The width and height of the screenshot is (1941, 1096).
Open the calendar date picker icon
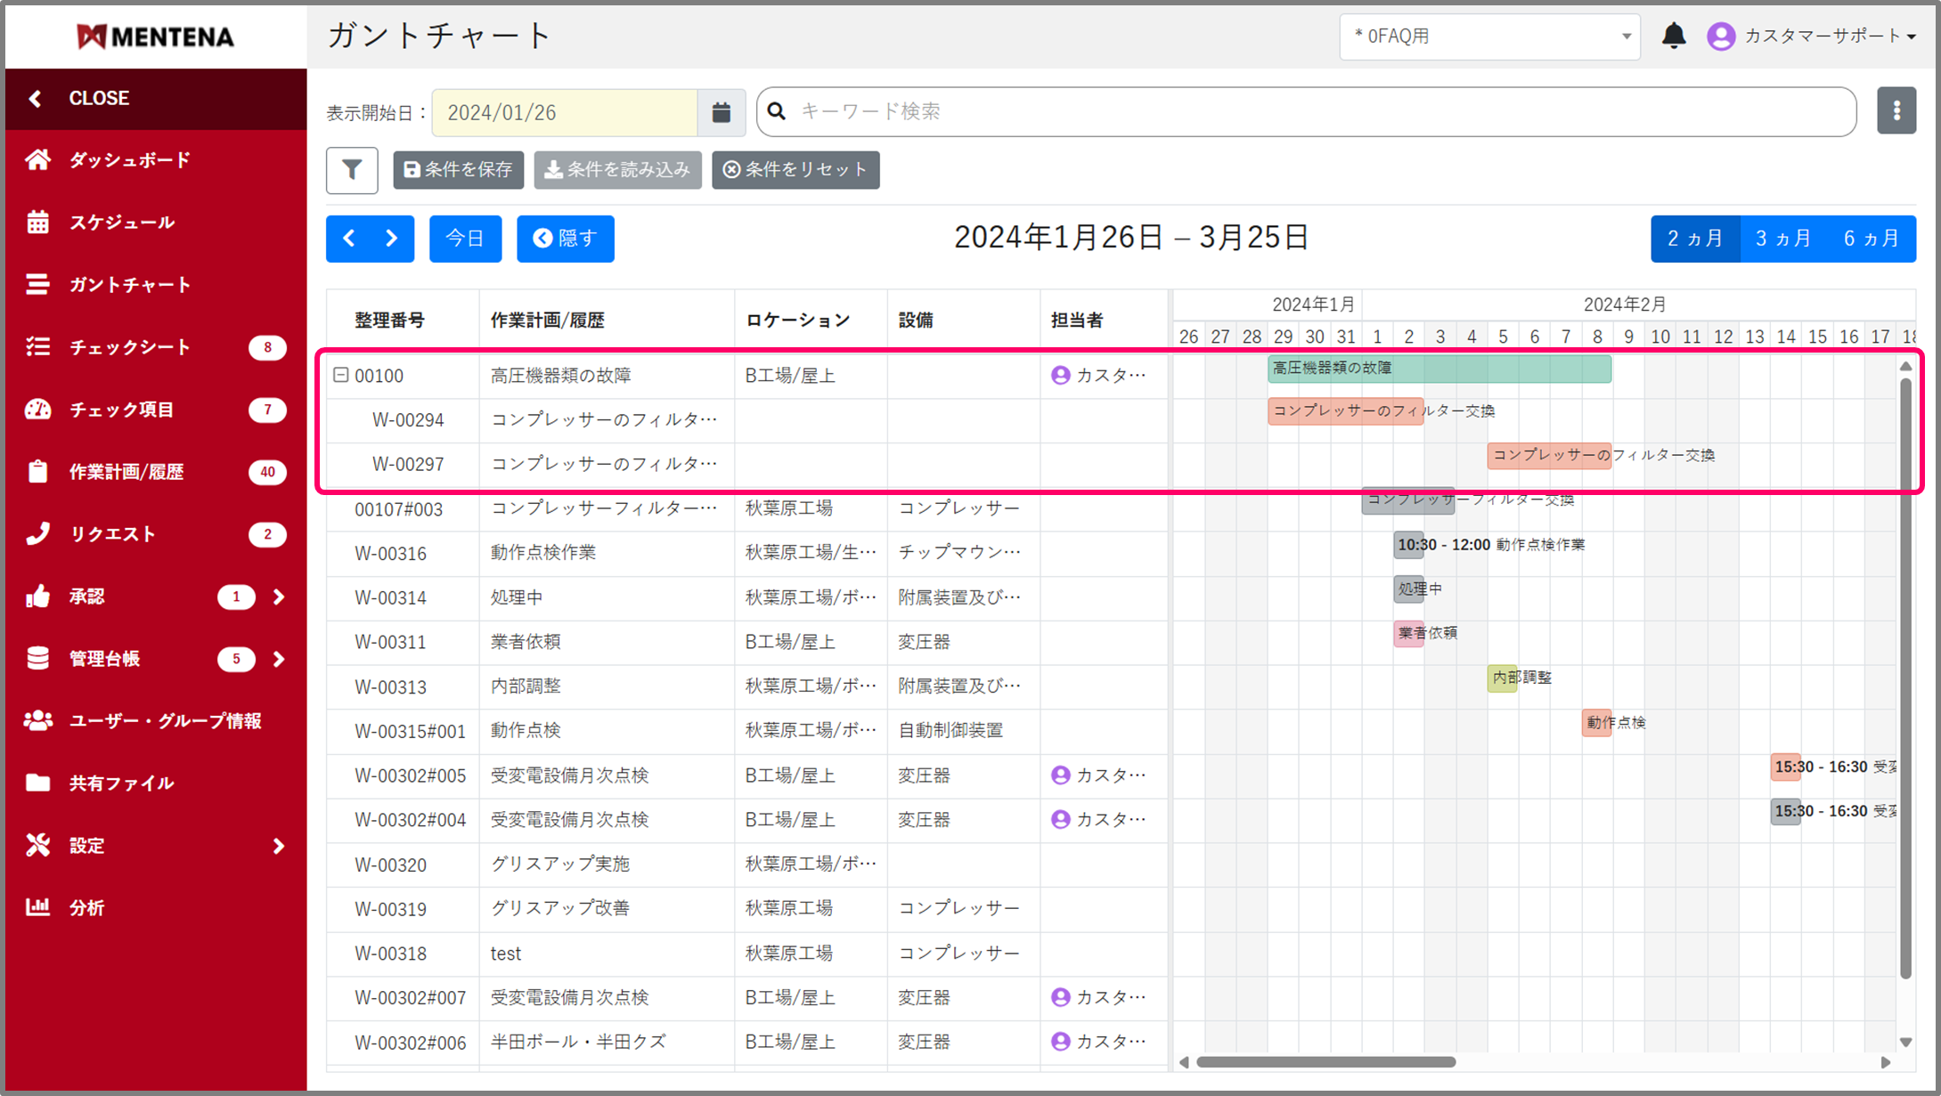(721, 112)
